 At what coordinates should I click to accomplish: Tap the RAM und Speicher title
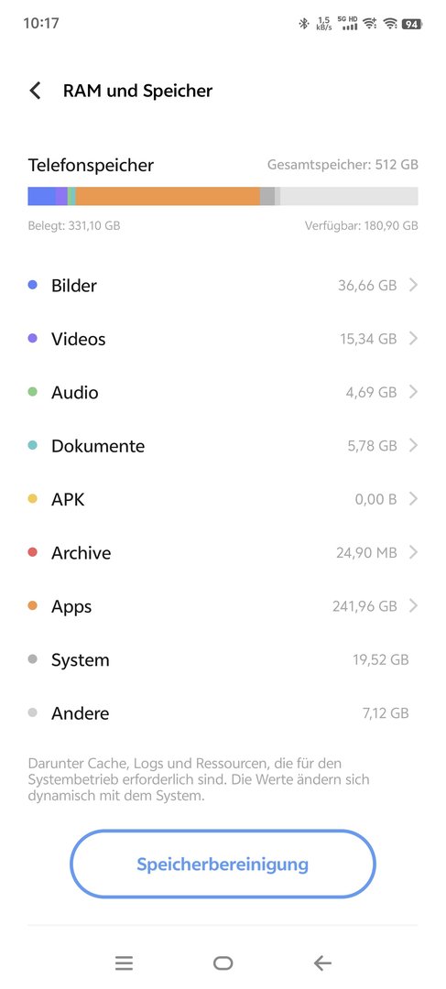tap(137, 91)
